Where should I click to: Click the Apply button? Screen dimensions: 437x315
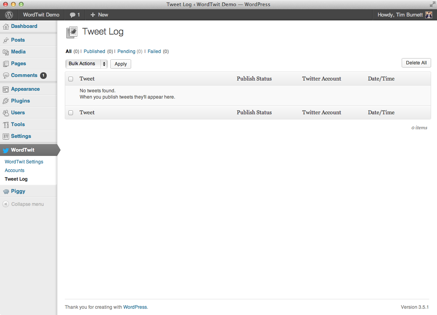click(121, 64)
